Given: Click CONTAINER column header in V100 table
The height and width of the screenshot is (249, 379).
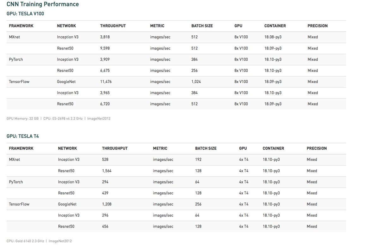Looking at the screenshot, I should 275,26.
